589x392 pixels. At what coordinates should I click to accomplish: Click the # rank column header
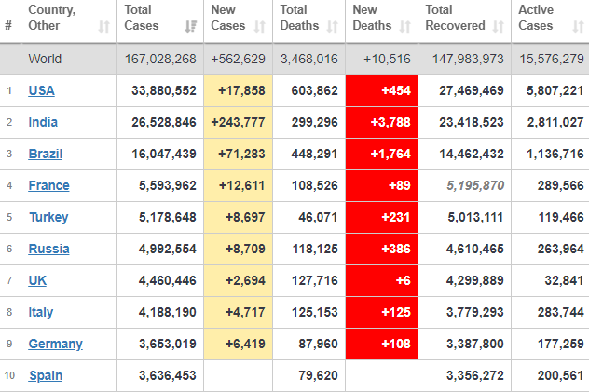[8, 25]
